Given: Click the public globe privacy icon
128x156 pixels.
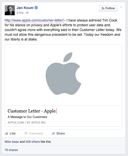Looking at the screenshot, I should coord(27,13).
